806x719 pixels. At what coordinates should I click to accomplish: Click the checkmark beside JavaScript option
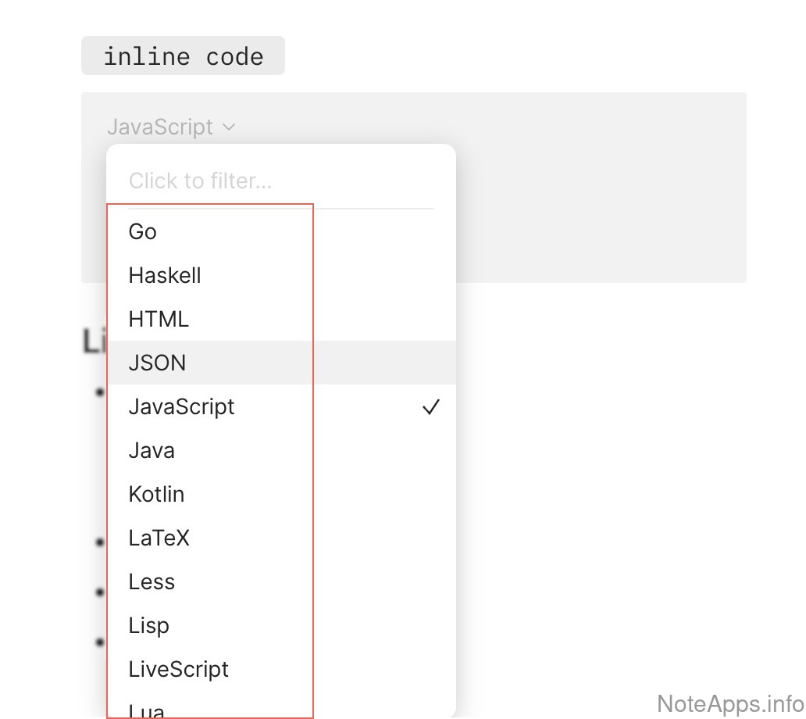point(430,407)
